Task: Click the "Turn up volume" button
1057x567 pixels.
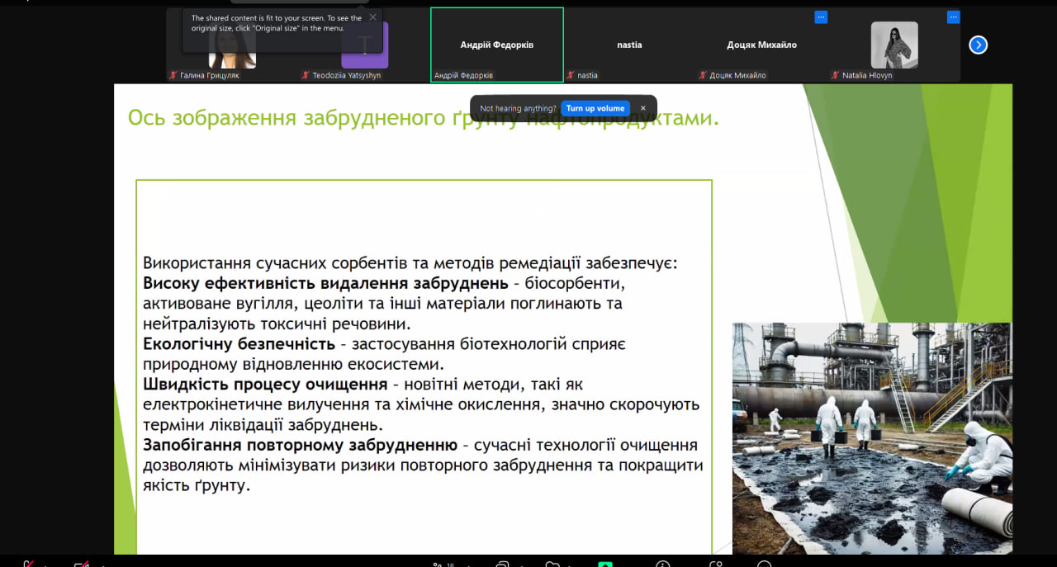Action: pyautogui.click(x=595, y=108)
